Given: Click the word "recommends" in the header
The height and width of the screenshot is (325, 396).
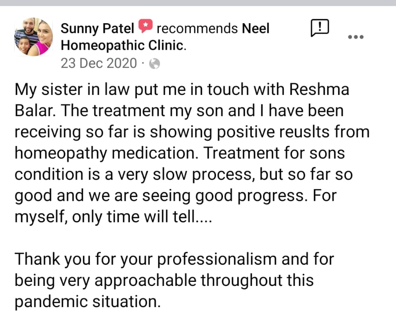Looking at the screenshot, I should [x=197, y=29].
